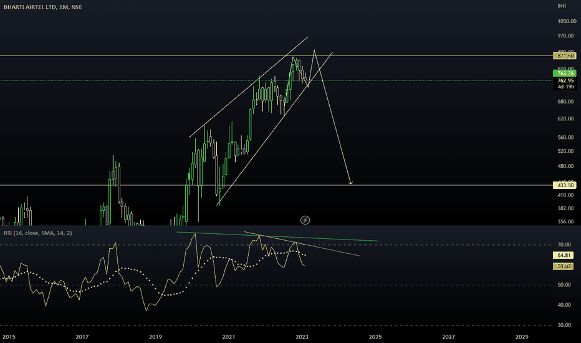This screenshot has width=581, height=343.
Task: Click the 2025 time axis label
Action: tap(375, 337)
